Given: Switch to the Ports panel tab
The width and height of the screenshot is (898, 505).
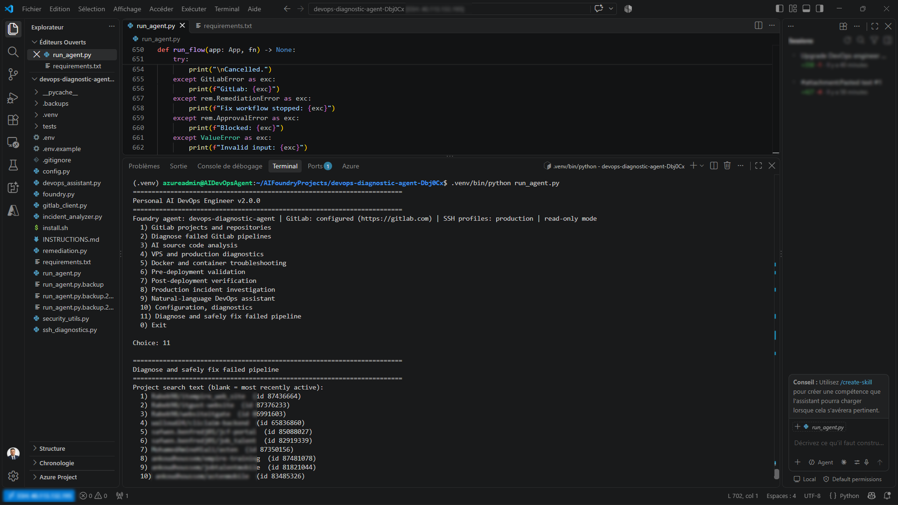Looking at the screenshot, I should tap(319, 166).
